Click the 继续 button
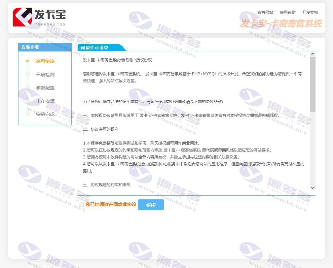 151,205
